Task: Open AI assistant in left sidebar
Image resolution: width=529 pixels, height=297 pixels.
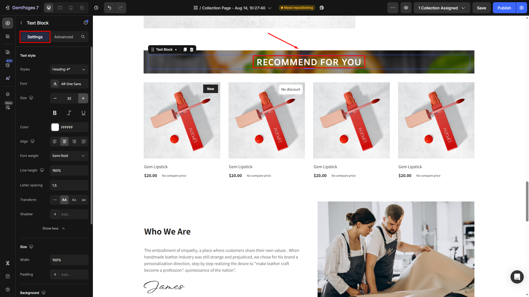Action: click(x=8, y=78)
